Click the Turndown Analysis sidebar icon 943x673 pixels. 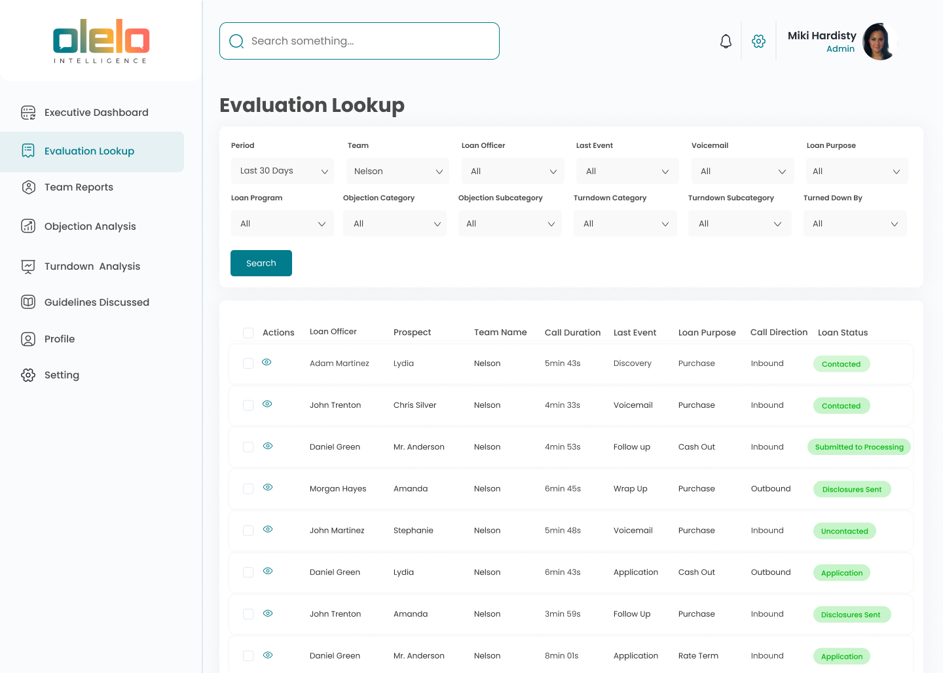click(28, 266)
